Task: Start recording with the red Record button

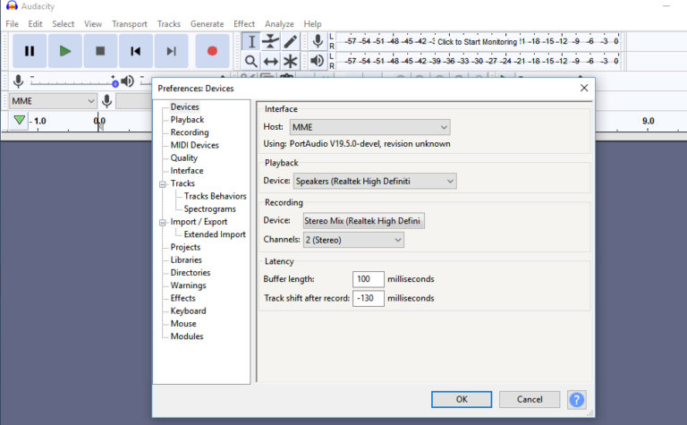Action: tap(212, 51)
